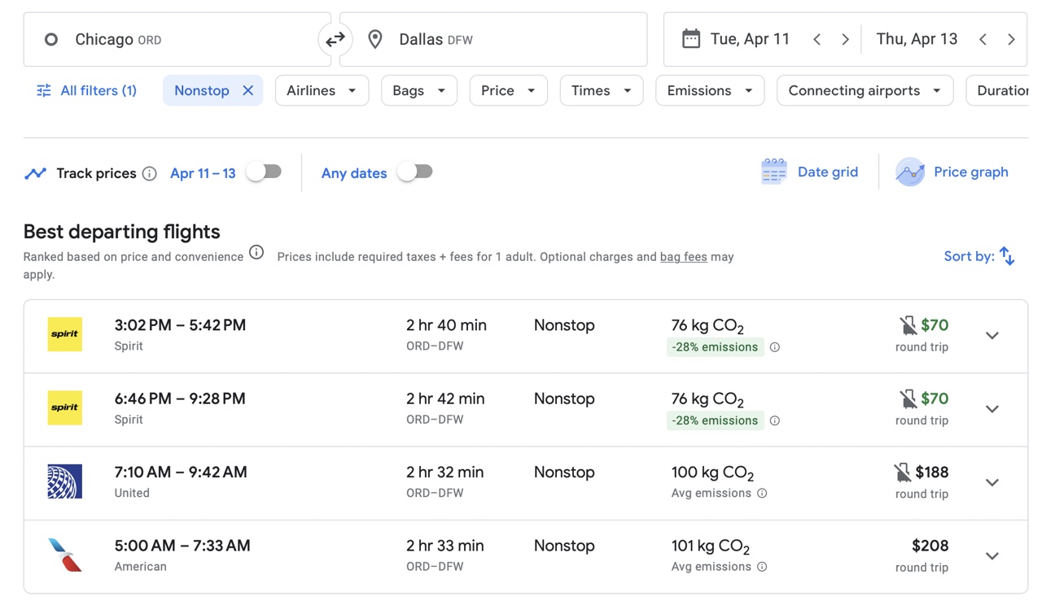
Task: Open the Airlines filter dropdown
Action: (x=322, y=90)
